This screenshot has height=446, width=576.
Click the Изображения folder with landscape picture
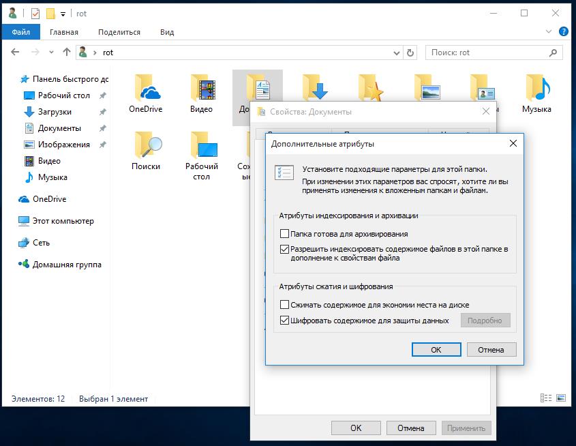426,87
